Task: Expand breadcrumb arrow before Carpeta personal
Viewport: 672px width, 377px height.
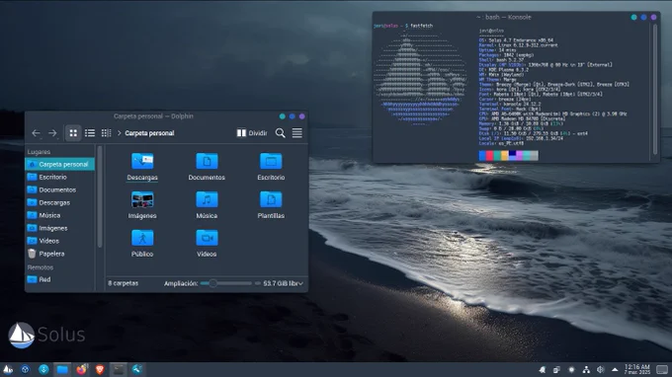Action: click(x=120, y=133)
